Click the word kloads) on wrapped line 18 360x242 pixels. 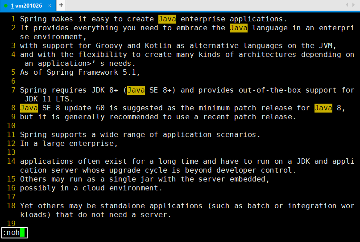36,215
